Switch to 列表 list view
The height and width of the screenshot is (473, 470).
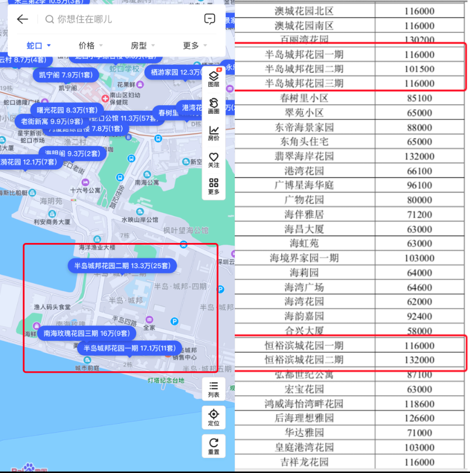(214, 389)
